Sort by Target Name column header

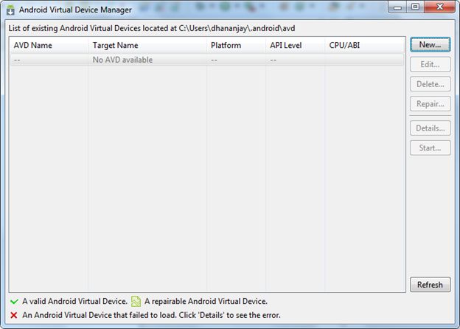click(147, 45)
